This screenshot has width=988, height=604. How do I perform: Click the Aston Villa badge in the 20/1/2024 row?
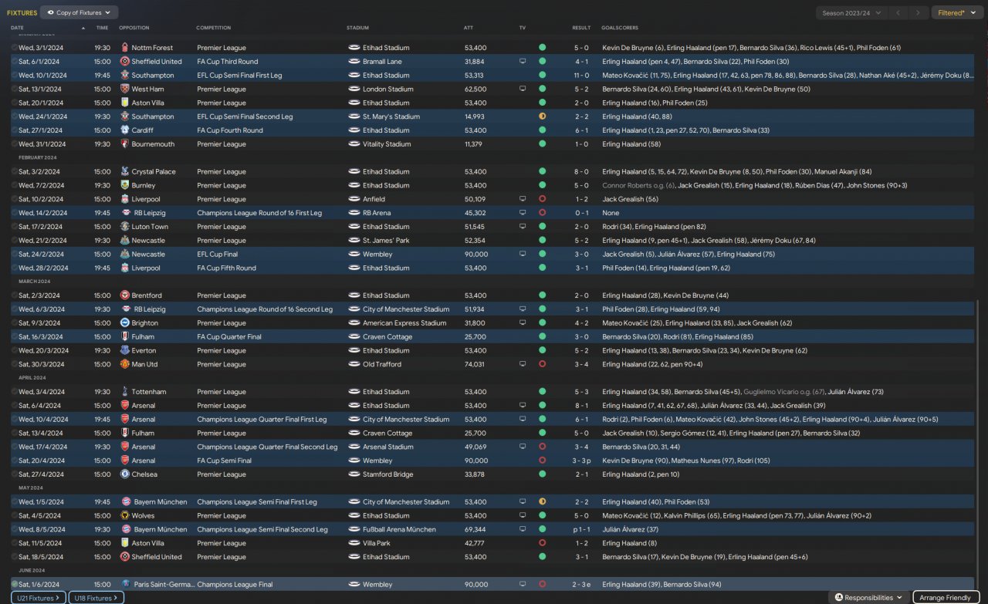pos(125,103)
